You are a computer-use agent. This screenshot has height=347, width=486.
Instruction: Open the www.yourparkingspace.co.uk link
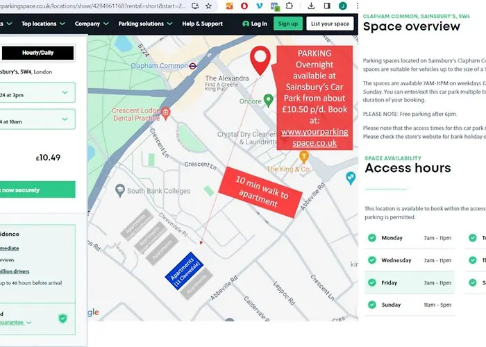coord(315,137)
